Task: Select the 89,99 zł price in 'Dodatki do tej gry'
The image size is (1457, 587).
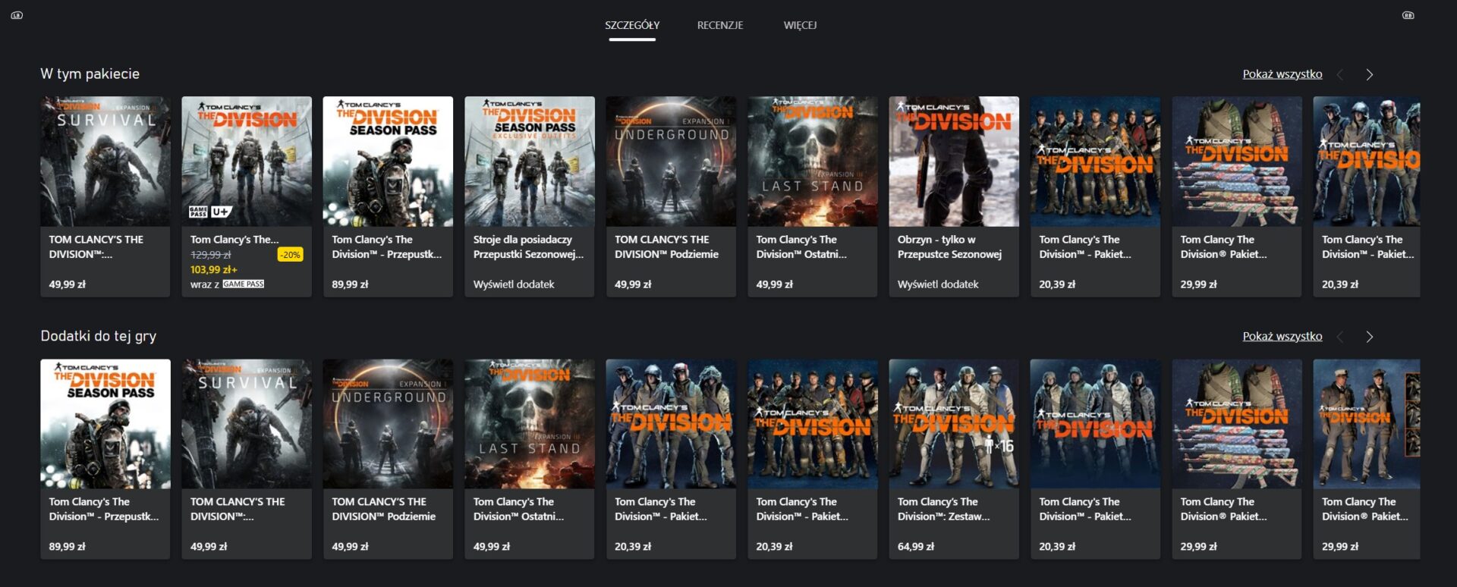Action: tap(68, 547)
